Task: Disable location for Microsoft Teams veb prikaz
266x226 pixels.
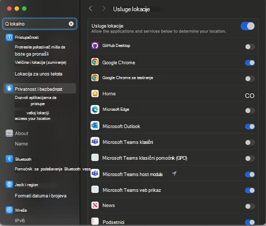Action: coord(250,190)
